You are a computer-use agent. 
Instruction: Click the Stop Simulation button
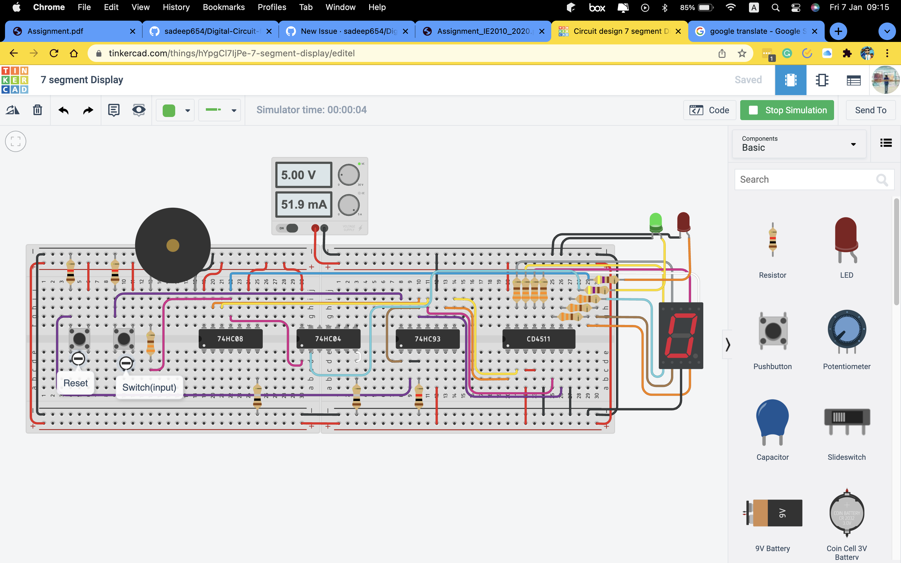click(787, 110)
